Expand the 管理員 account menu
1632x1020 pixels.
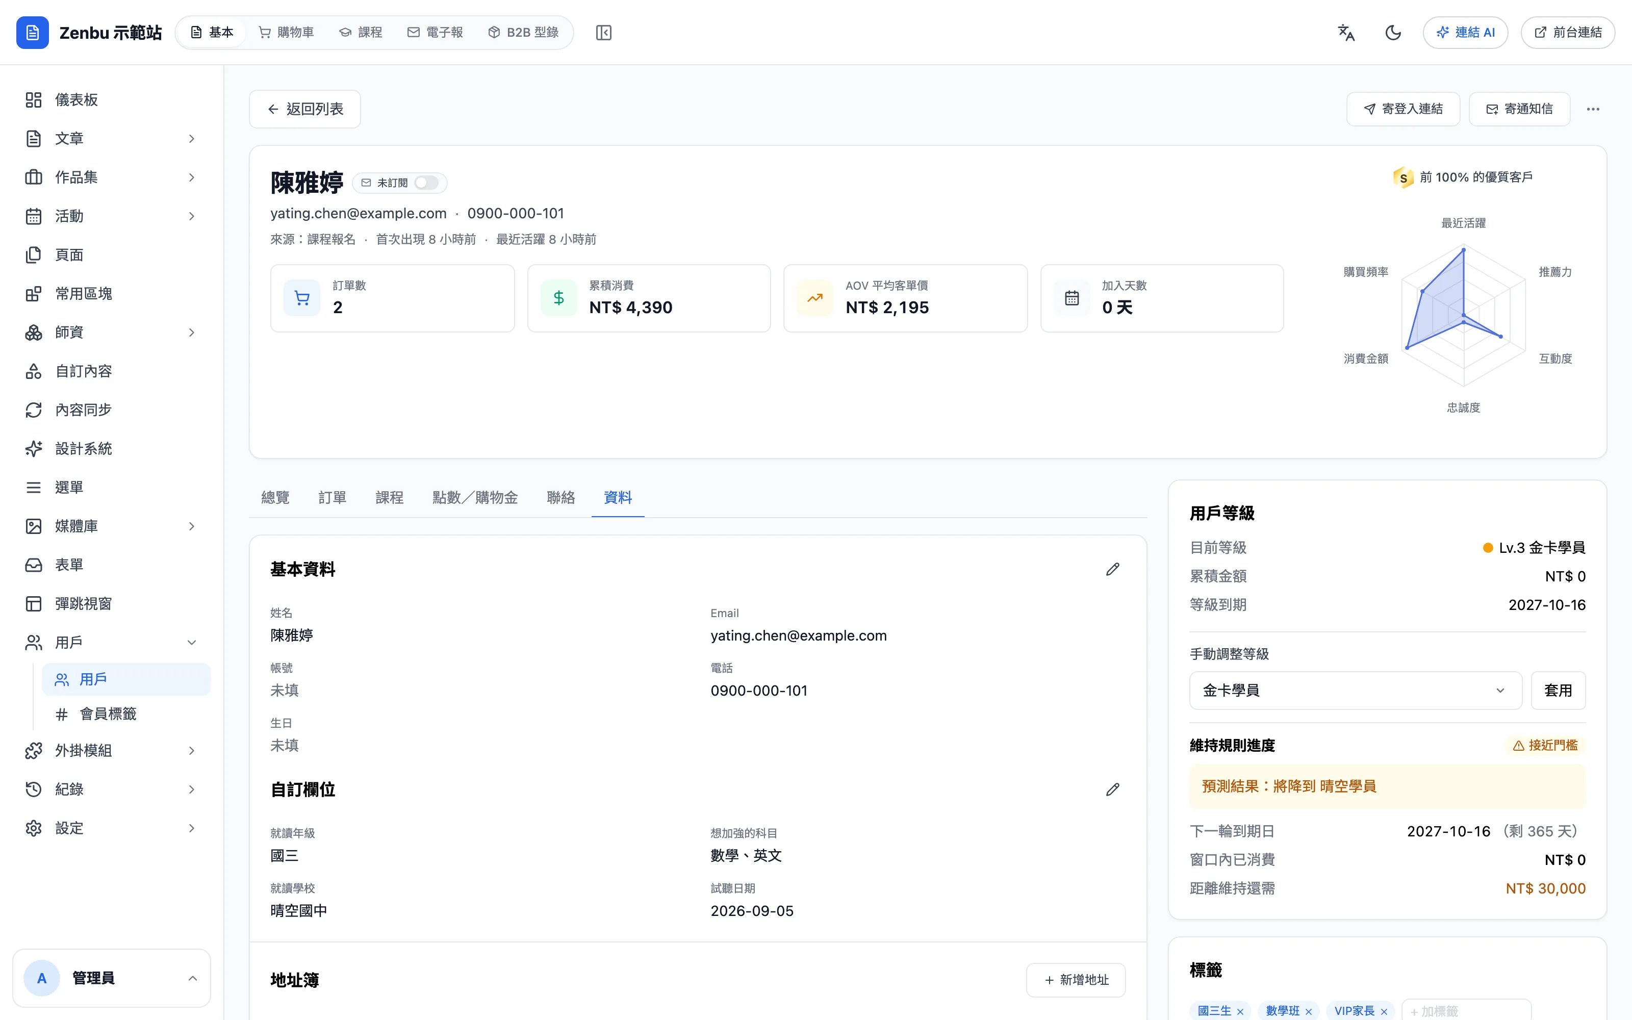[x=112, y=978]
